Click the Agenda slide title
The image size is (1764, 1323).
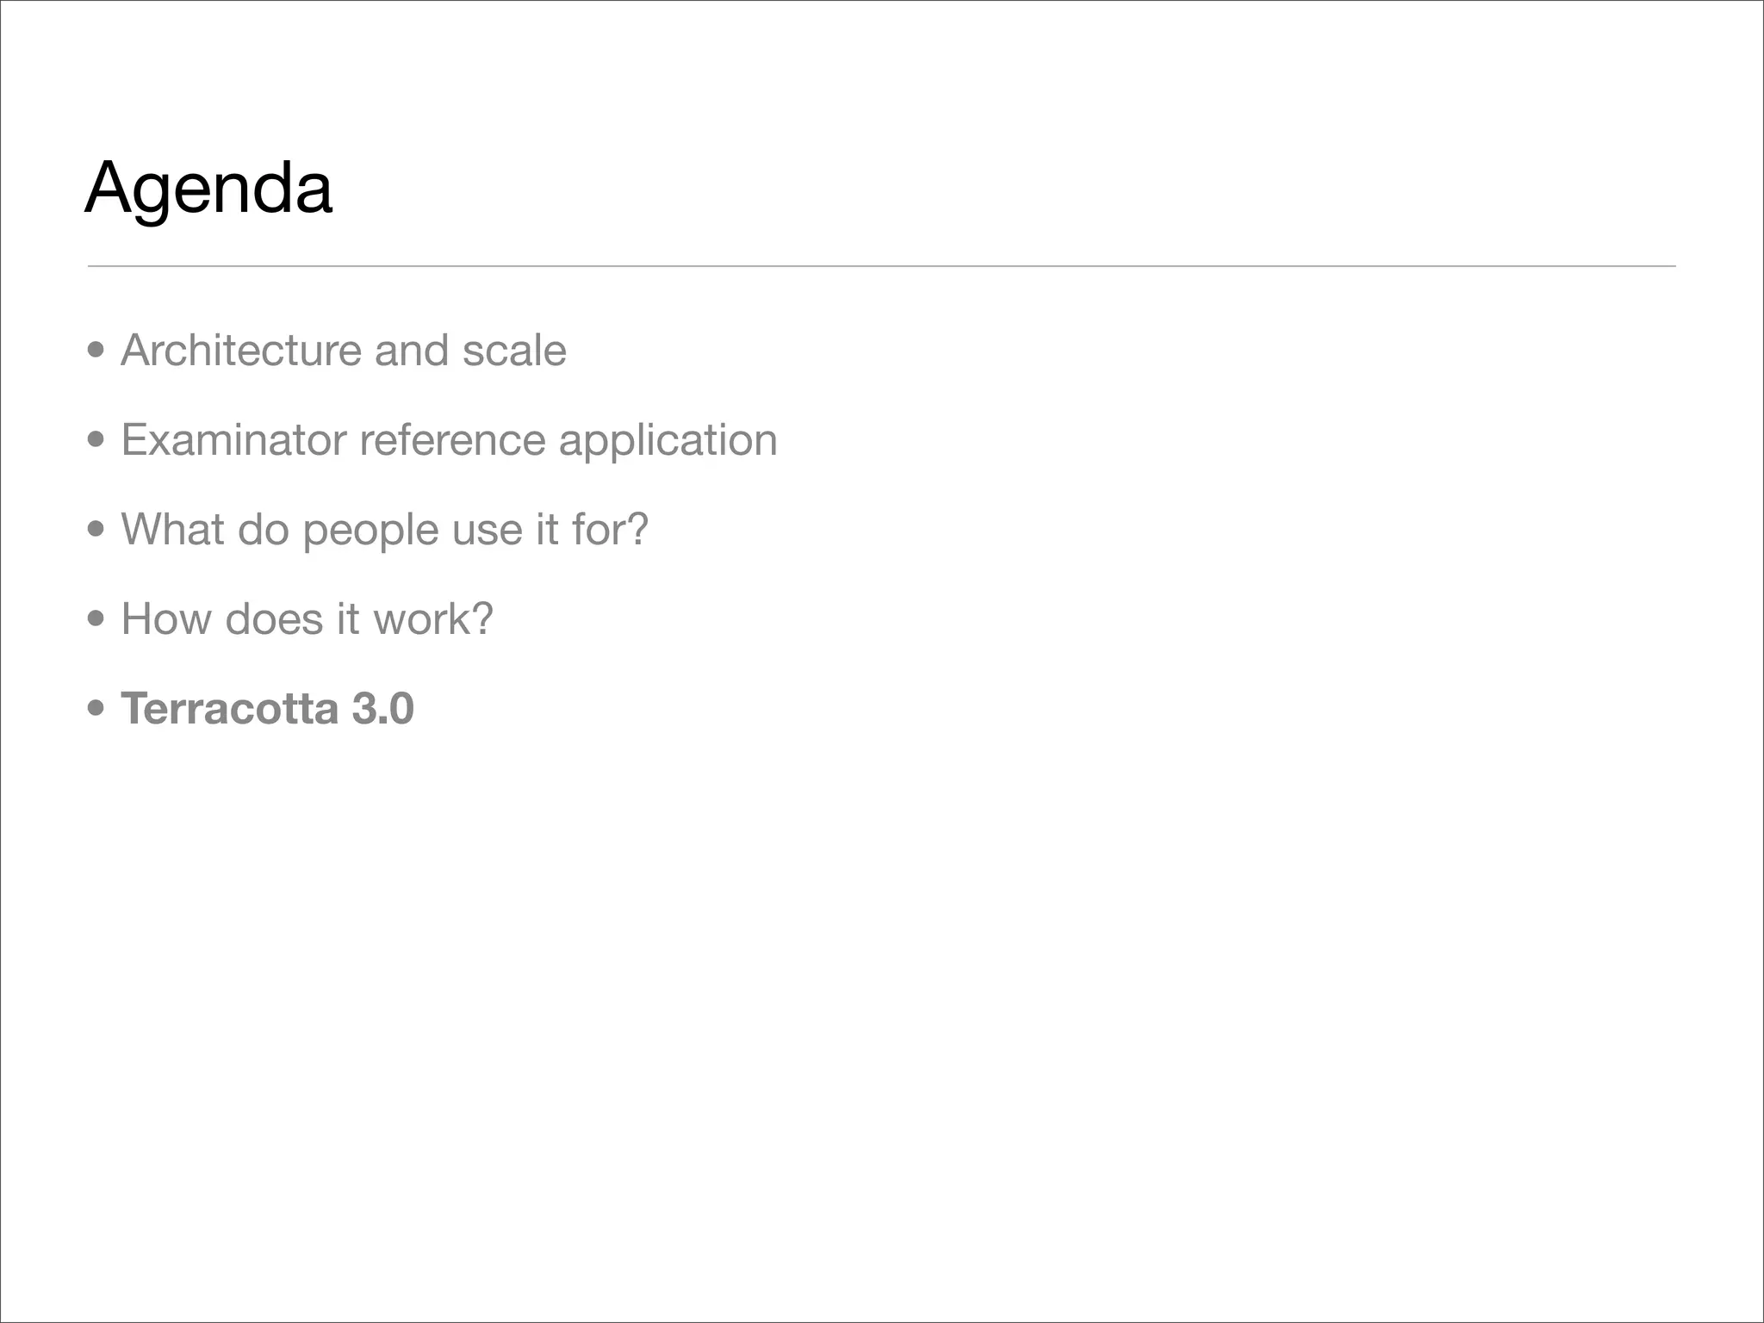[208, 188]
